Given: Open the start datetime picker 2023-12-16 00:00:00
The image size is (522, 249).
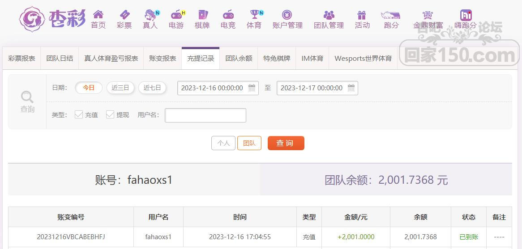Looking at the screenshot, I should [x=218, y=88].
